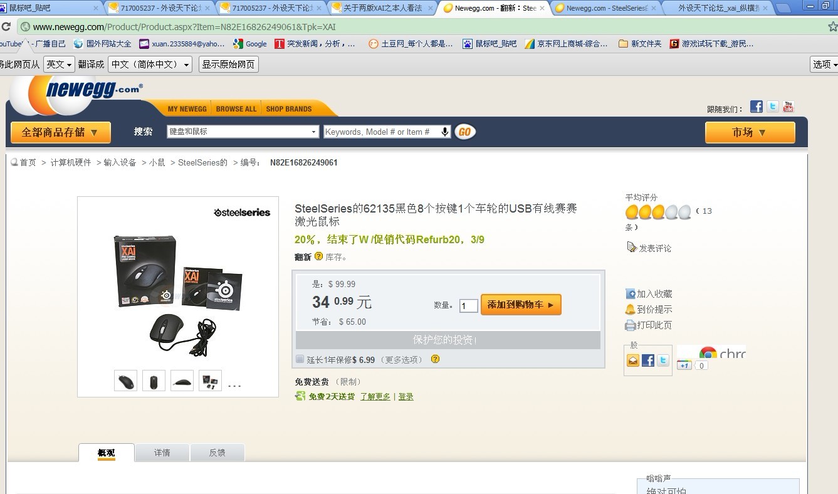Screen dimensions: 838x494
Task: Reload the page with the refresh icon
Action: tap(6, 27)
